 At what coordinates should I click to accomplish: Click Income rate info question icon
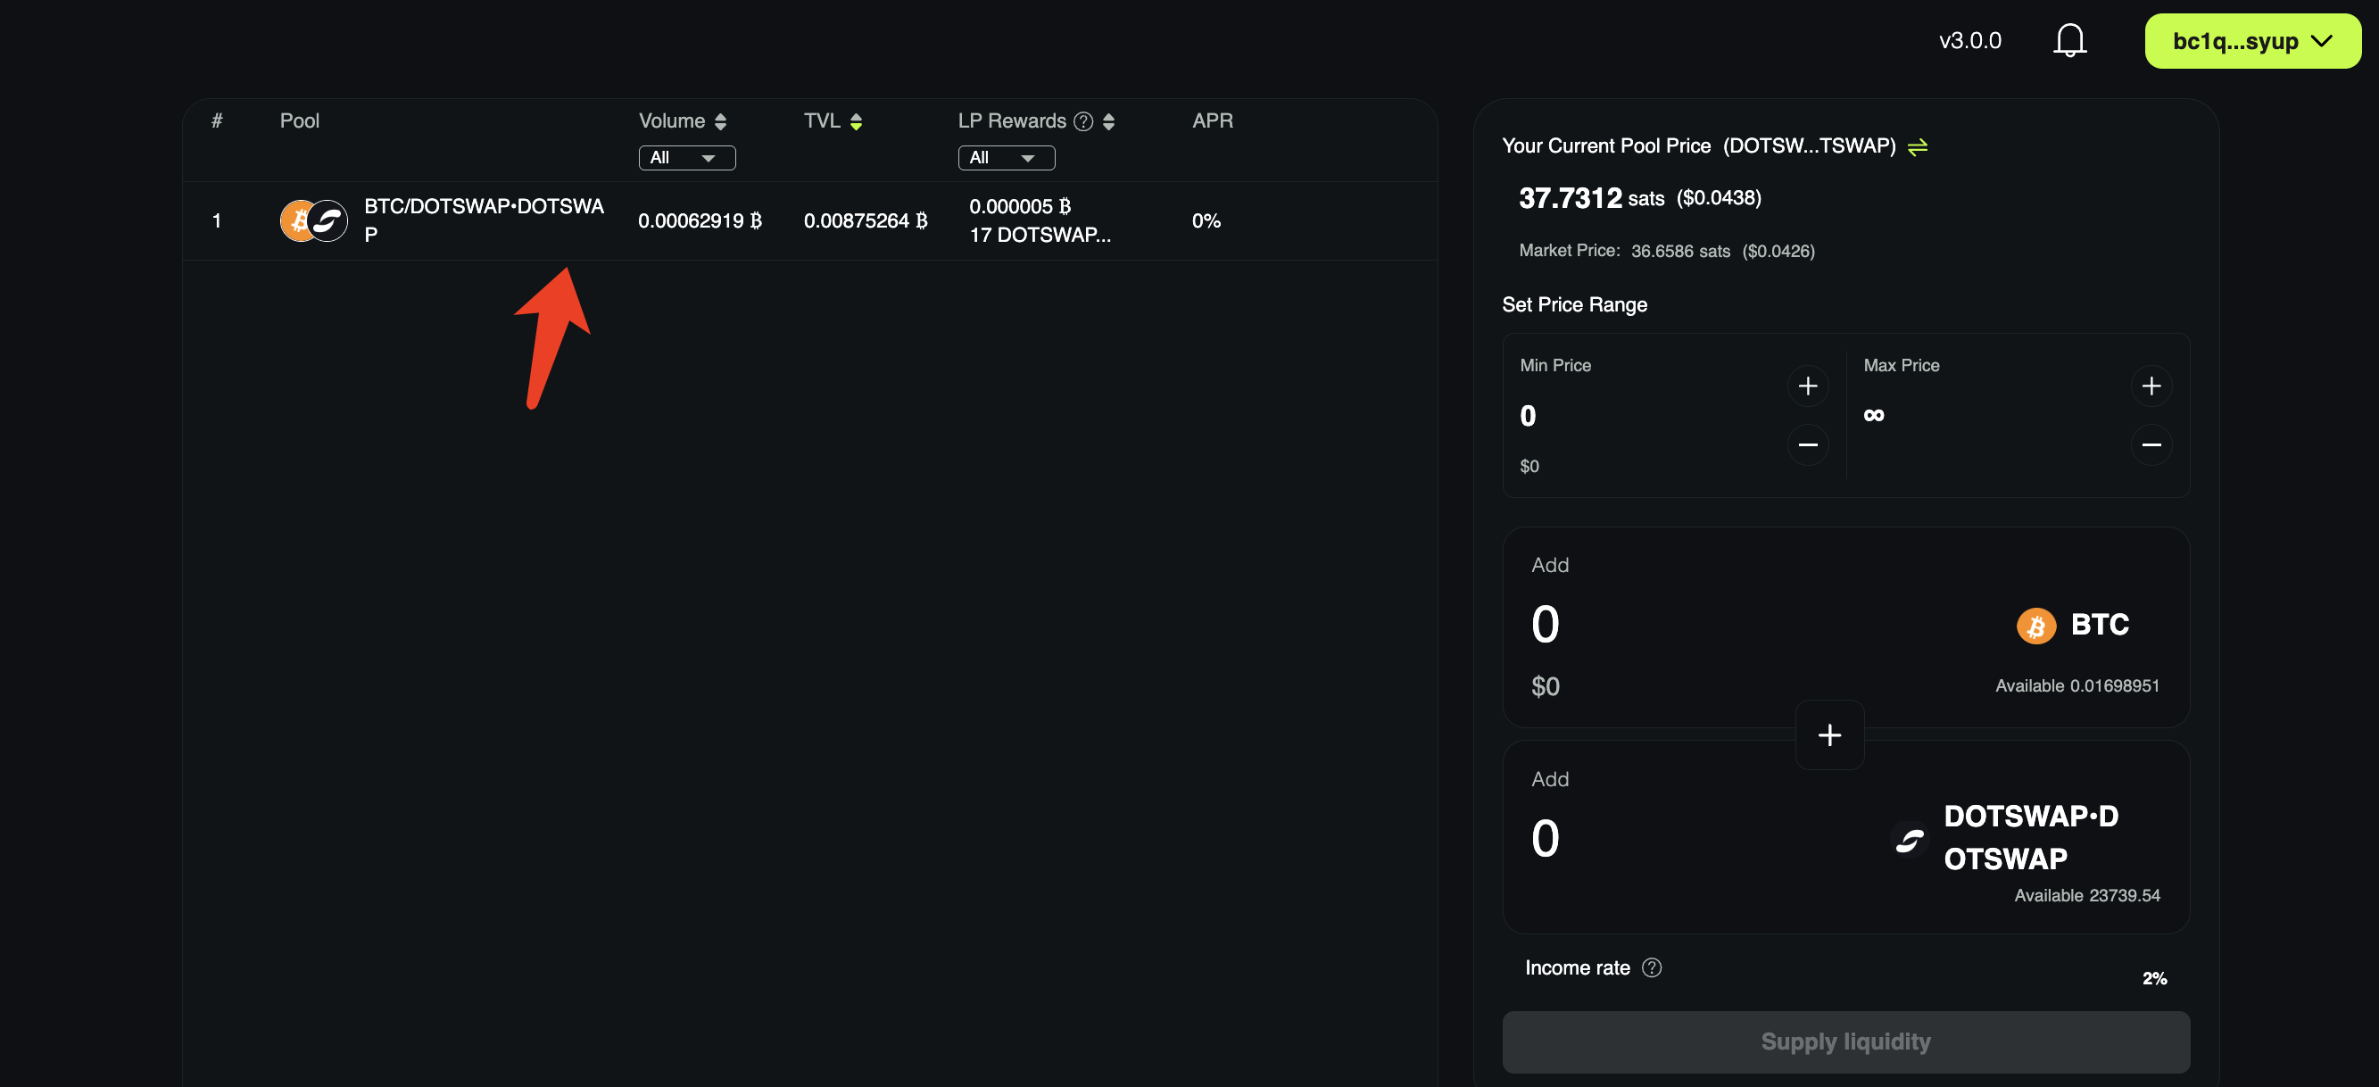[x=1651, y=967]
